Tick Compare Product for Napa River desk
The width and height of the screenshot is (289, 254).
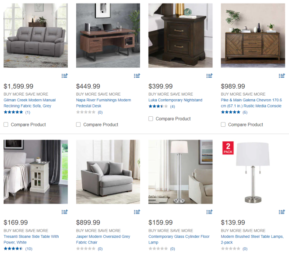[78, 125]
